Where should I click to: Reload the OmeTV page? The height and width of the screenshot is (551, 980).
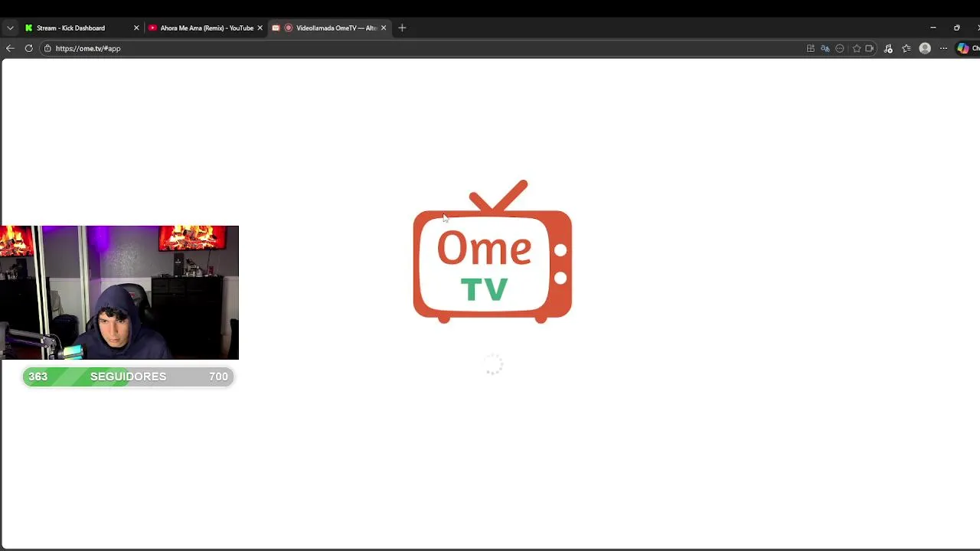(x=29, y=48)
